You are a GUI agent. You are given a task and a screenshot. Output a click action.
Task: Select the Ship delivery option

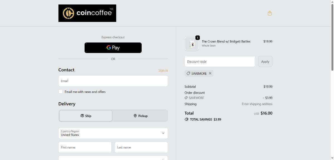point(86,116)
